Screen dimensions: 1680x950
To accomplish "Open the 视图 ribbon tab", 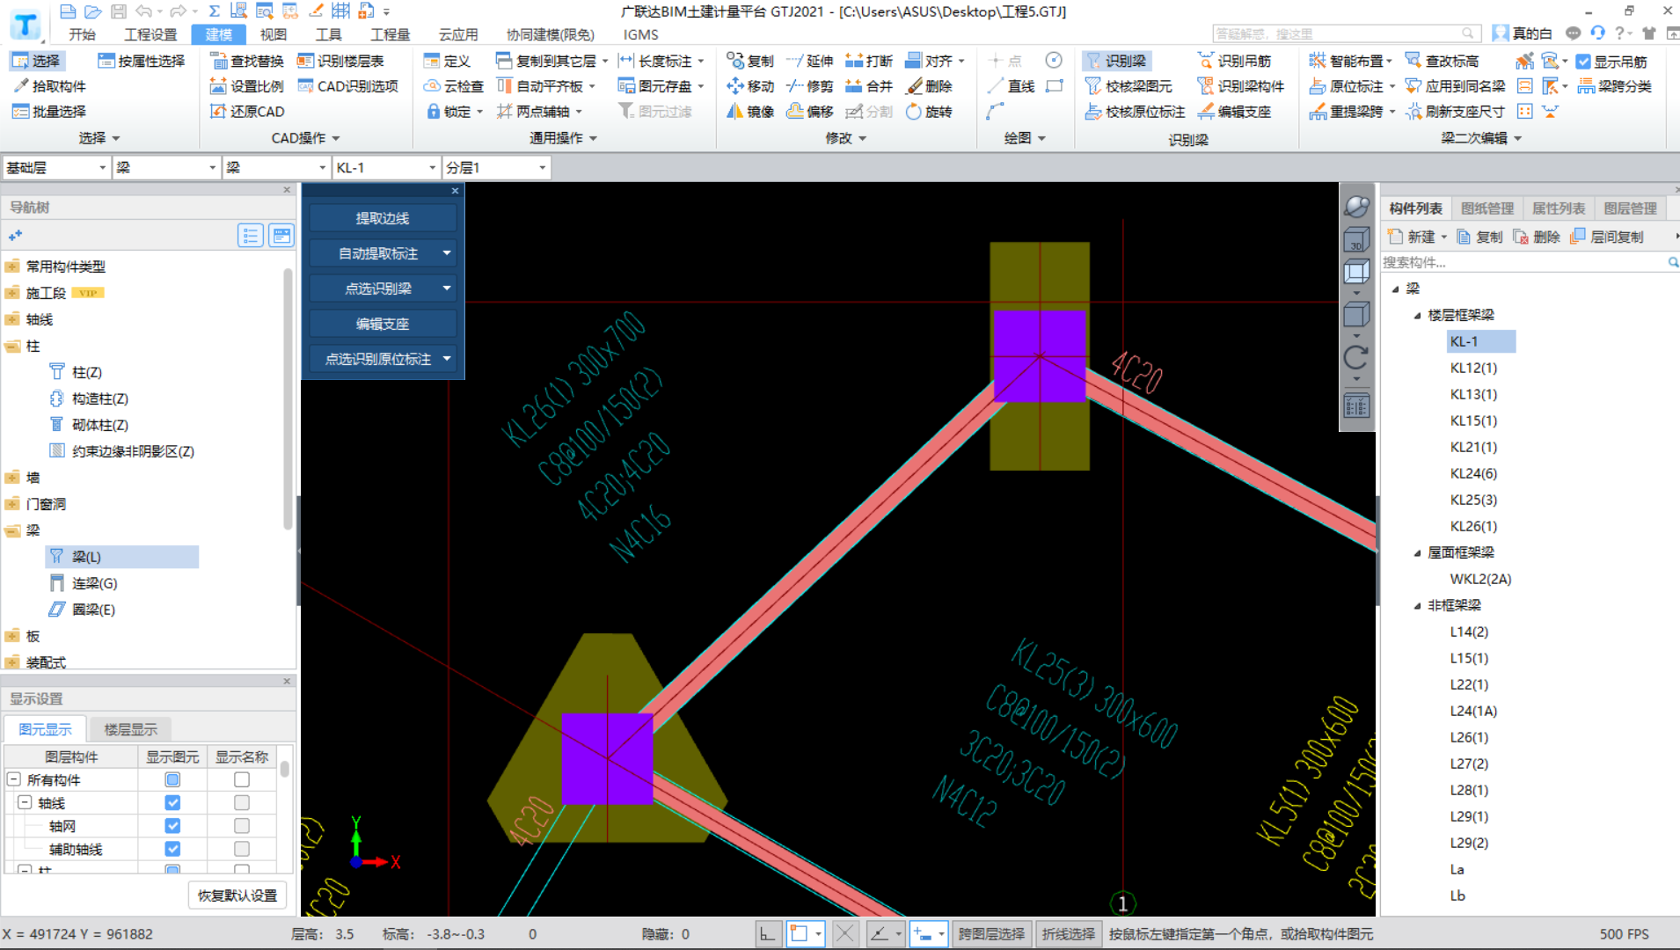I will pos(274,34).
